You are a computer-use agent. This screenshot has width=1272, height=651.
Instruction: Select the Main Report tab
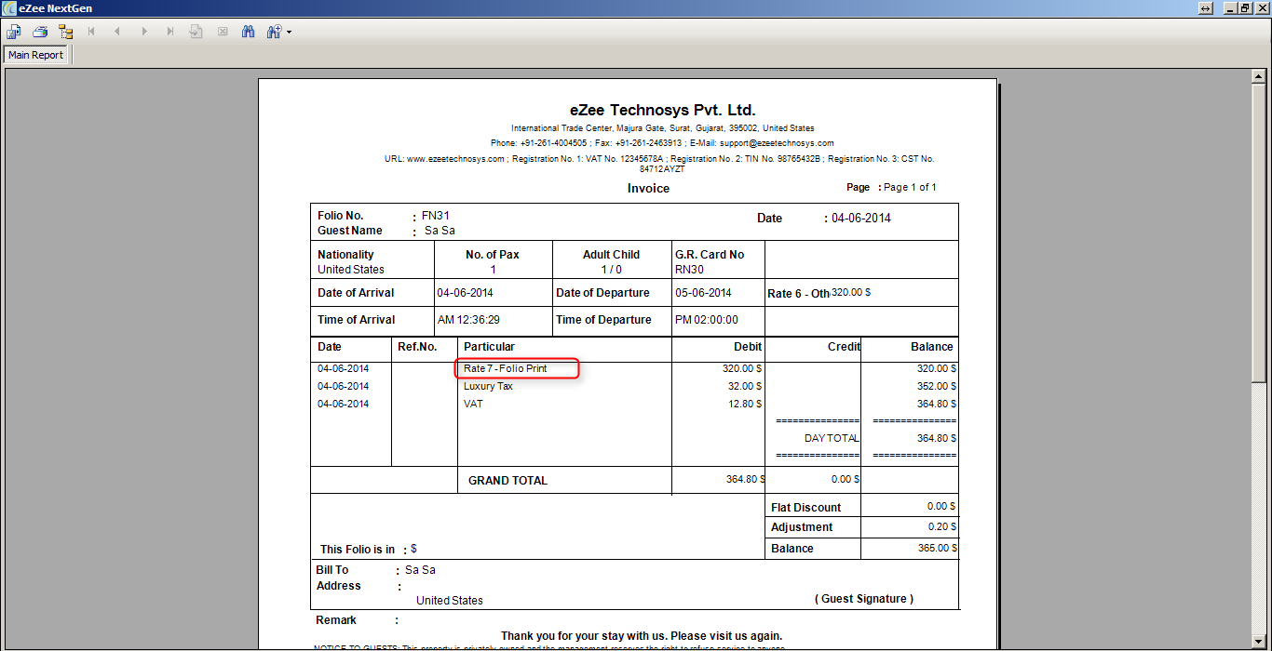(x=35, y=55)
